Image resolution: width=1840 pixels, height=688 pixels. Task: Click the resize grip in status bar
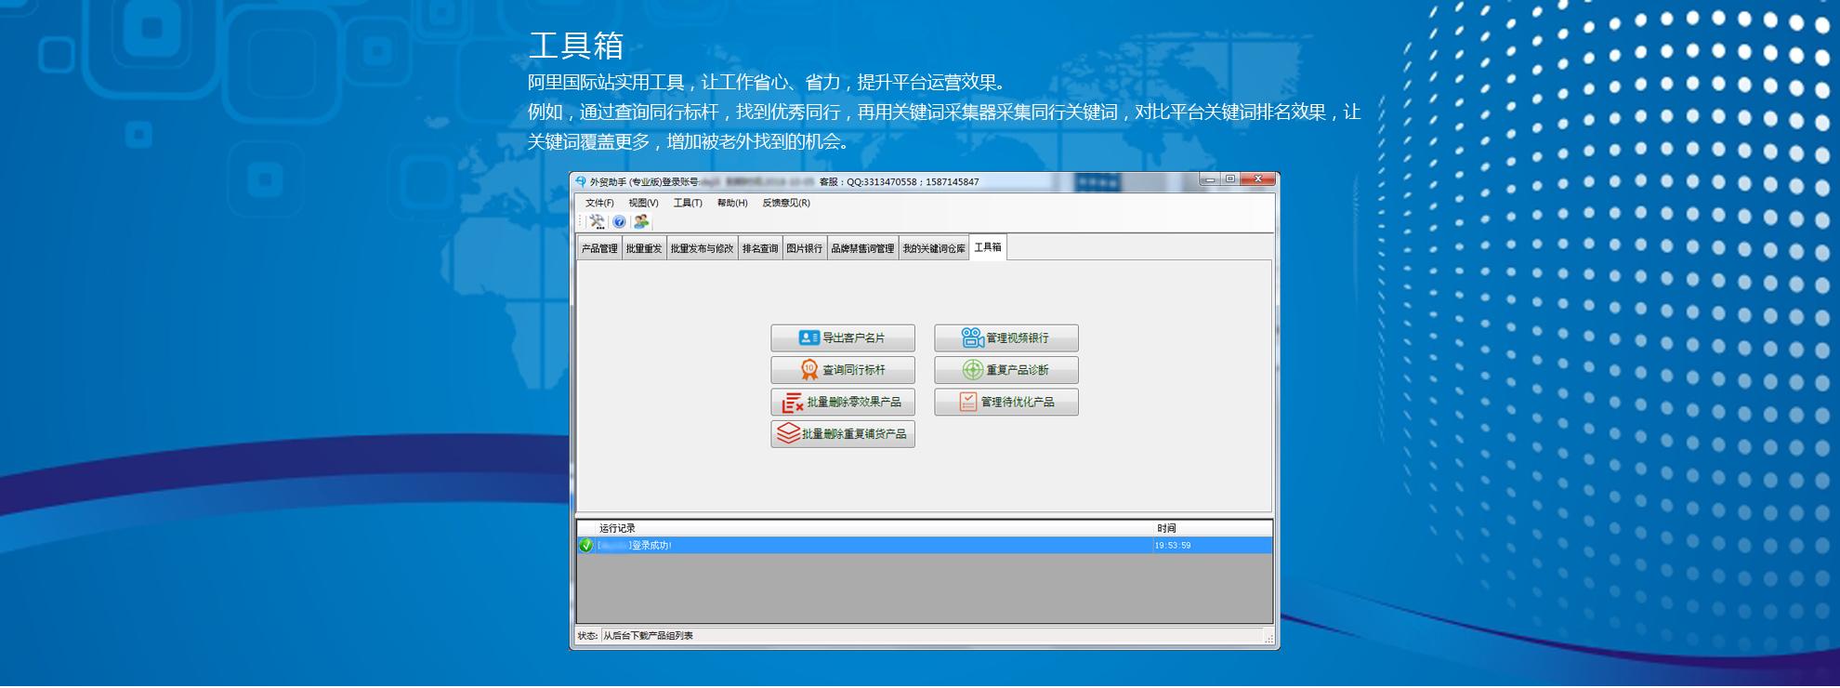[1268, 639]
